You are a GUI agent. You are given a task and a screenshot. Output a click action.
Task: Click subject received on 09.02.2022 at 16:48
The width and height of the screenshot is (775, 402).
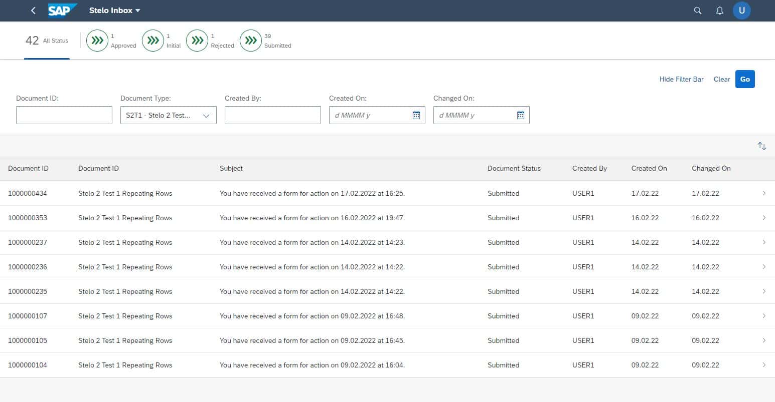pos(312,316)
